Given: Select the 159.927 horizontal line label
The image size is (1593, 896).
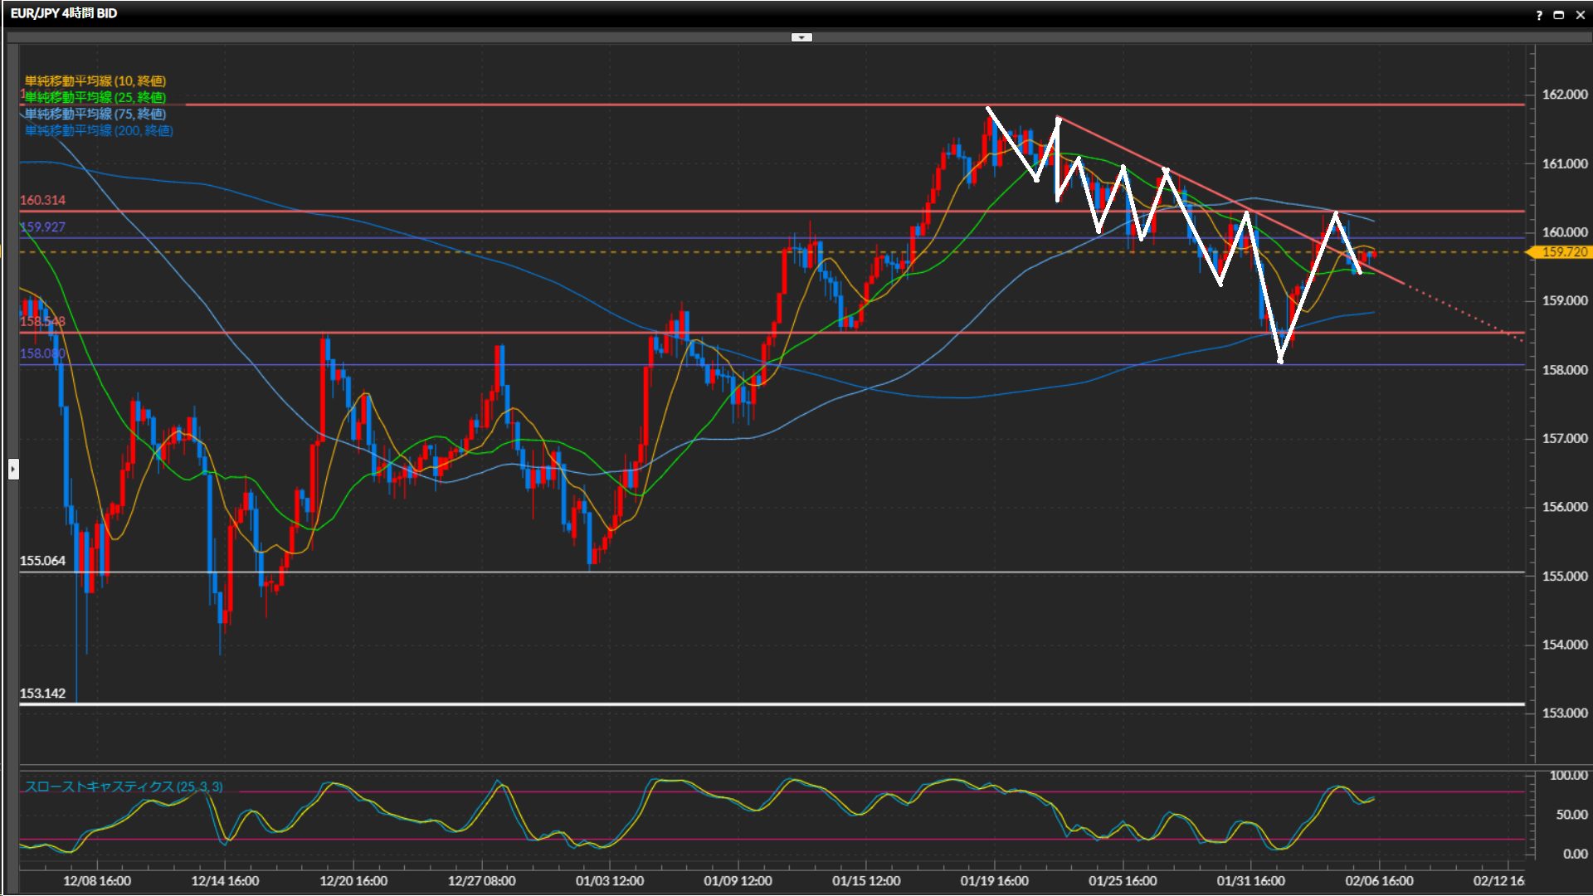Looking at the screenshot, I should click(42, 226).
